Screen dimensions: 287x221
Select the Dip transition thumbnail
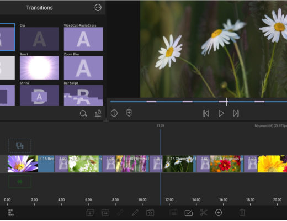coord(39,39)
